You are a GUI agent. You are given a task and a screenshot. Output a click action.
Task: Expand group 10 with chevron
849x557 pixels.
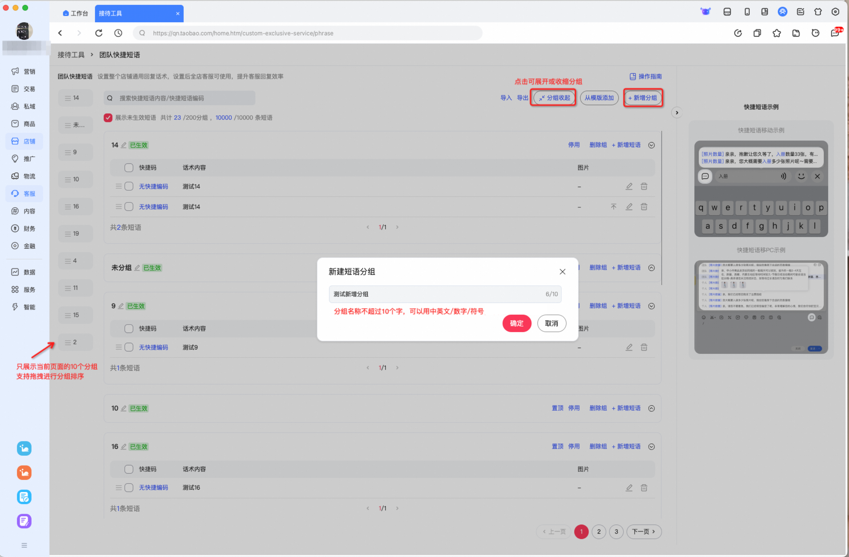pos(651,408)
